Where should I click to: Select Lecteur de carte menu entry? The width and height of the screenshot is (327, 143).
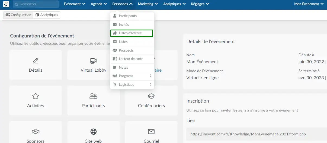point(132,59)
